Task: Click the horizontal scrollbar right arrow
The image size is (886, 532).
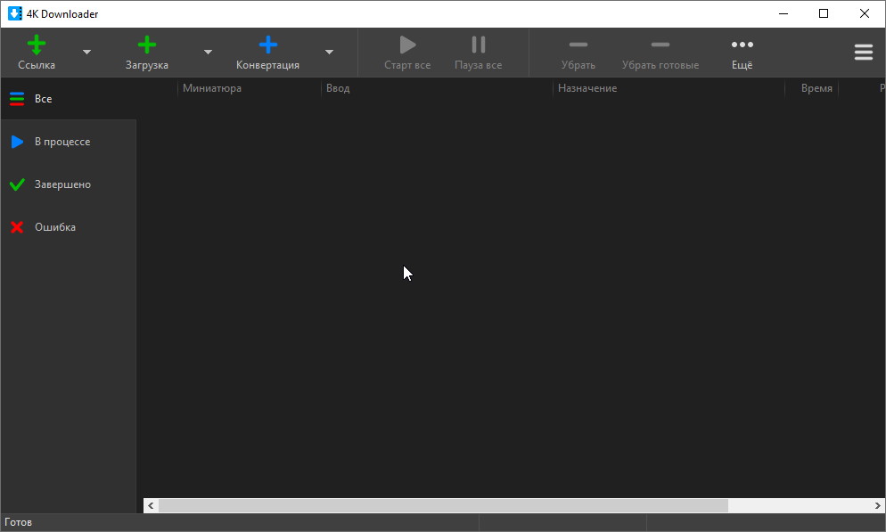Action: (878, 505)
